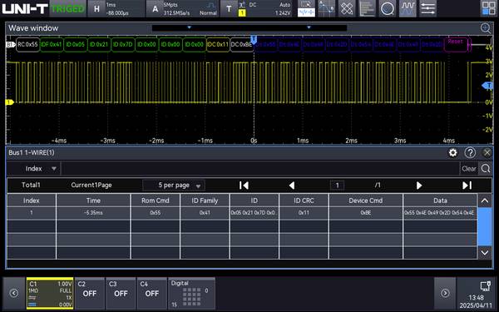Jump to first page of results
This screenshot has width=499, height=312.
(x=244, y=186)
